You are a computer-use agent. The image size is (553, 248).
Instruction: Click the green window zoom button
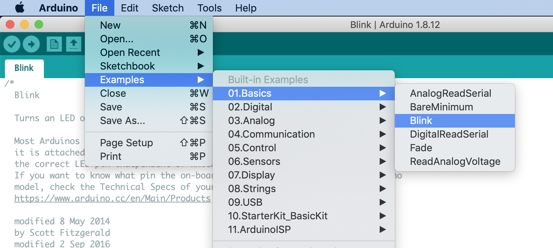pos(38,25)
